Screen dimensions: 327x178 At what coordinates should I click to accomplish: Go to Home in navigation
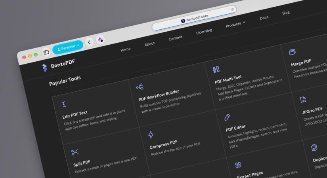click(126, 50)
